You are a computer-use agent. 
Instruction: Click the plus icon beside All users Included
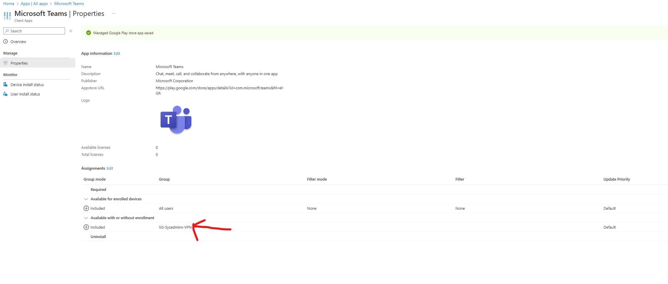tap(86, 208)
